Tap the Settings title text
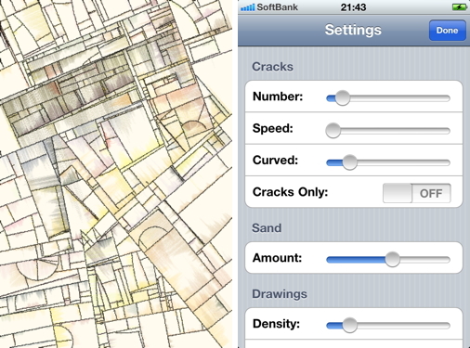The image size is (470, 348). coord(353,30)
